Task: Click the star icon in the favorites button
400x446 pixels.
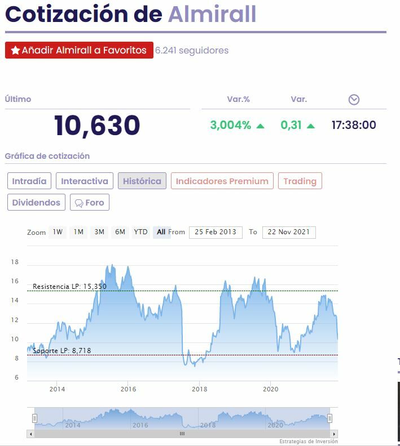Action: 15,50
